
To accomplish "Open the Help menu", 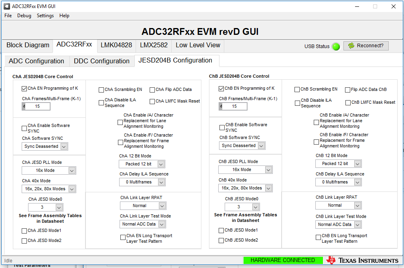I will point(64,16).
